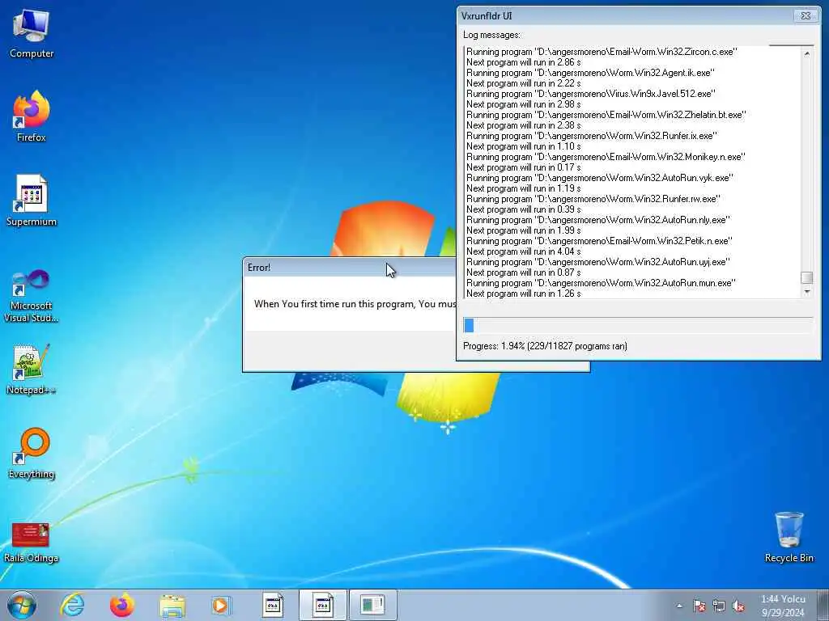The width and height of the screenshot is (829, 621).
Task: Click the Show desktop strip
Action: [823, 605]
